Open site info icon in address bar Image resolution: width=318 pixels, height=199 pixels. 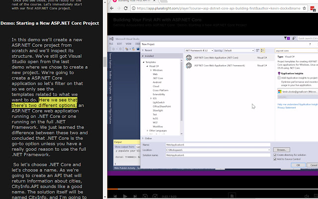tap(134, 8)
